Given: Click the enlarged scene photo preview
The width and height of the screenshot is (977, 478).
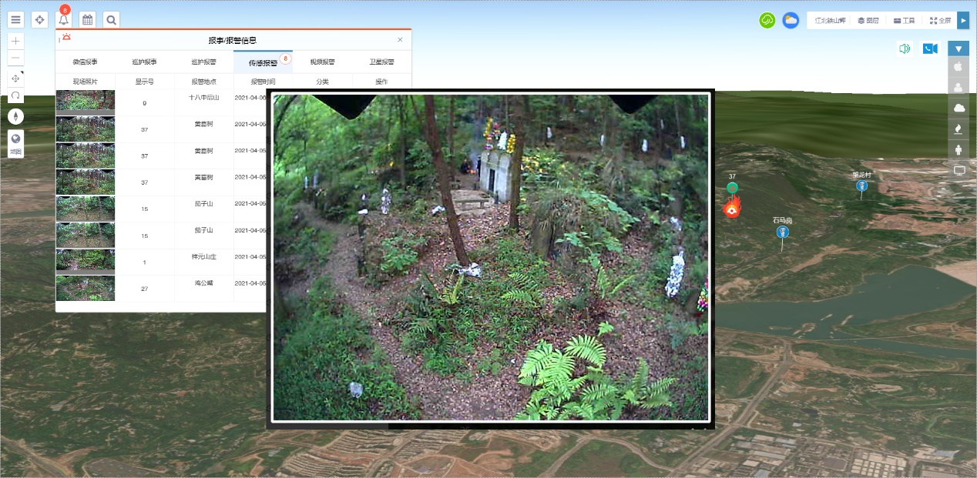Looking at the screenshot, I should pyautogui.click(x=491, y=258).
